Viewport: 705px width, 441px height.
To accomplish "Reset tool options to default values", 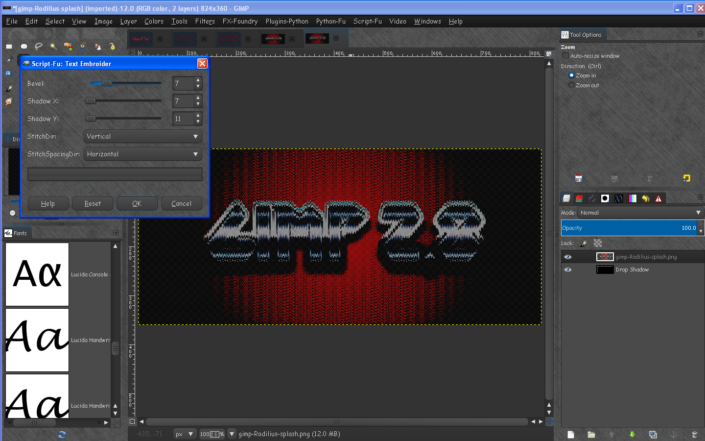I will pos(686,178).
